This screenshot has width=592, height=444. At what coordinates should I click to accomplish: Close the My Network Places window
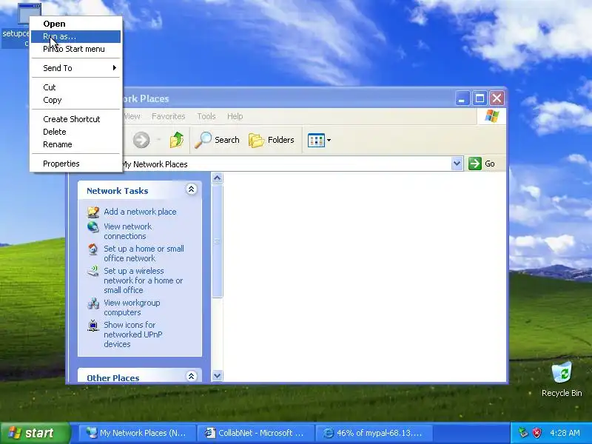(497, 99)
